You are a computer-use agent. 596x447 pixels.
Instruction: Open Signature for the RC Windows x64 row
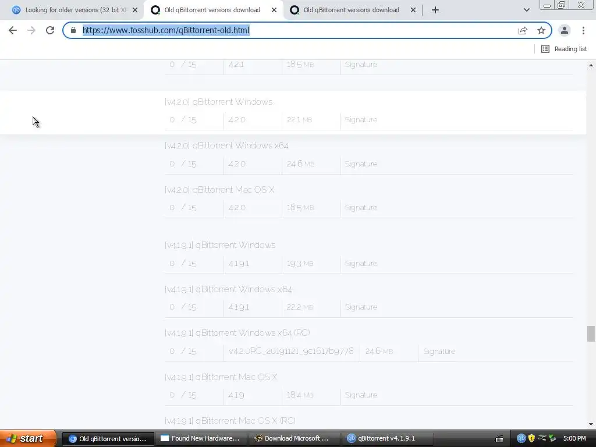coord(439,351)
